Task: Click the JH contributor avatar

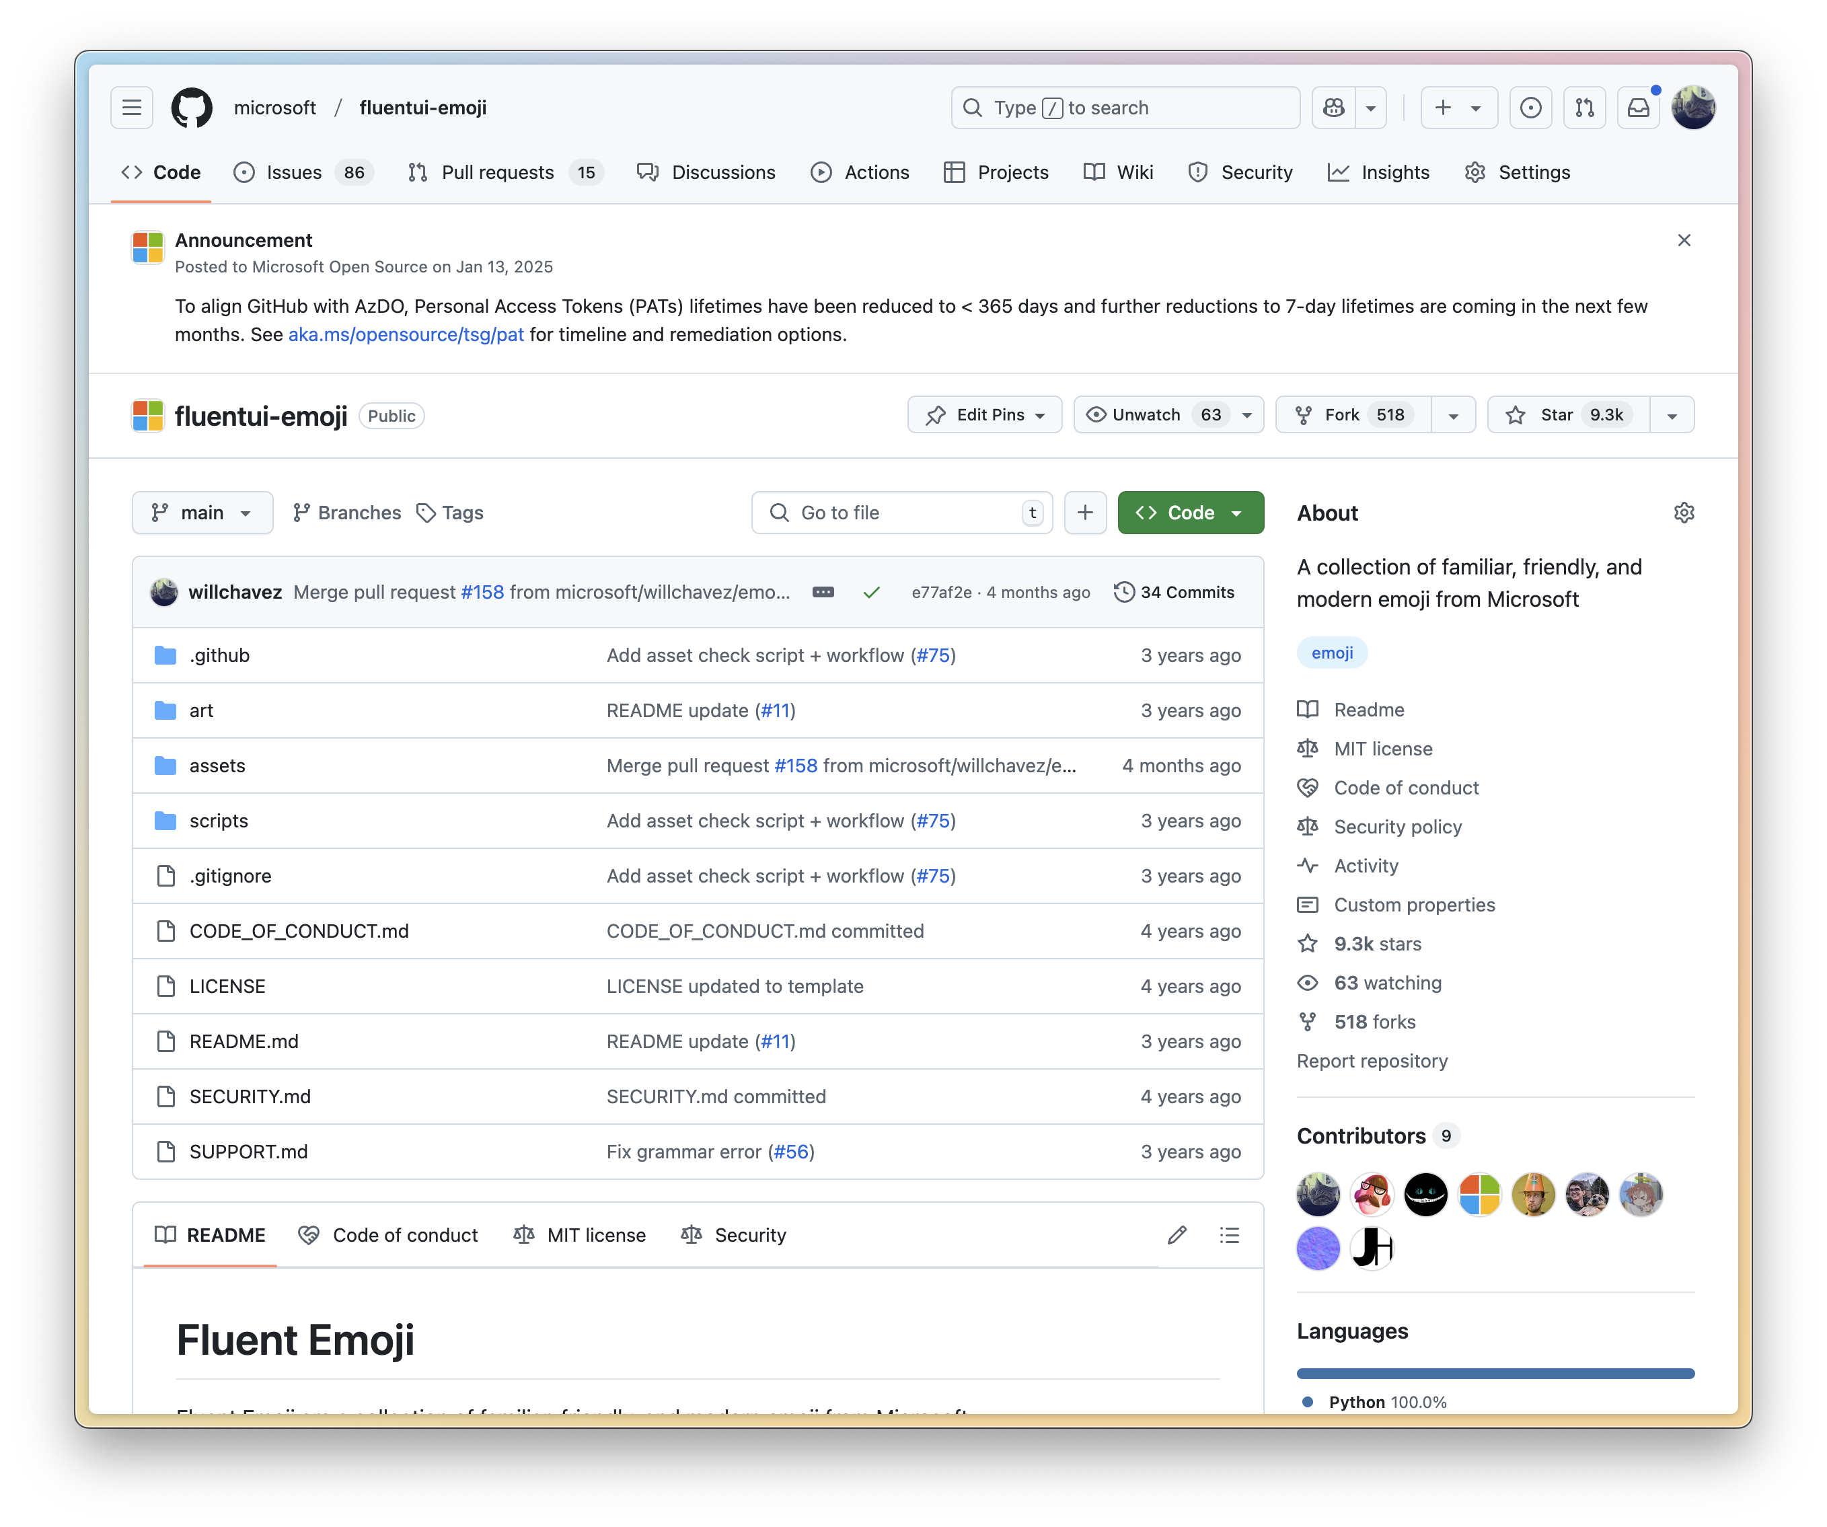Action: point(1372,1248)
